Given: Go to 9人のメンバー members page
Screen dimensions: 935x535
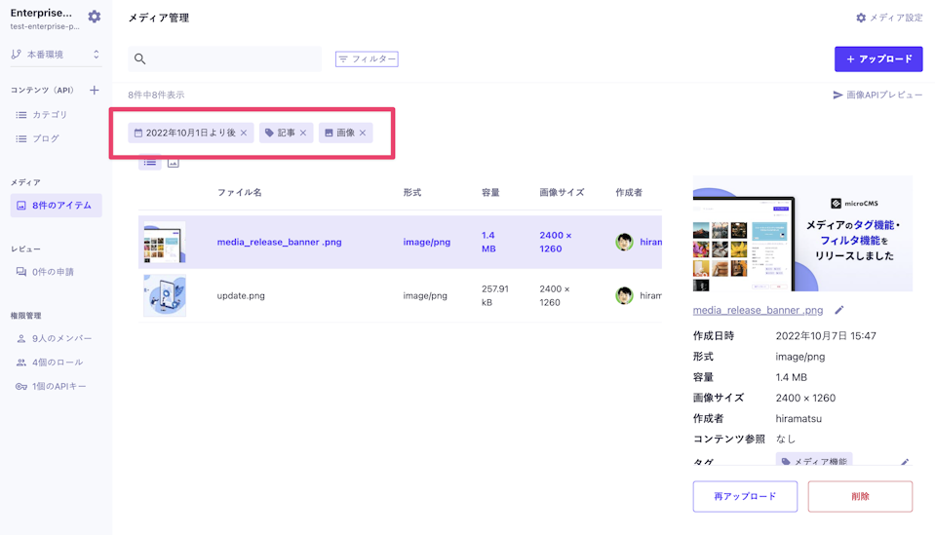Looking at the screenshot, I should pos(60,338).
